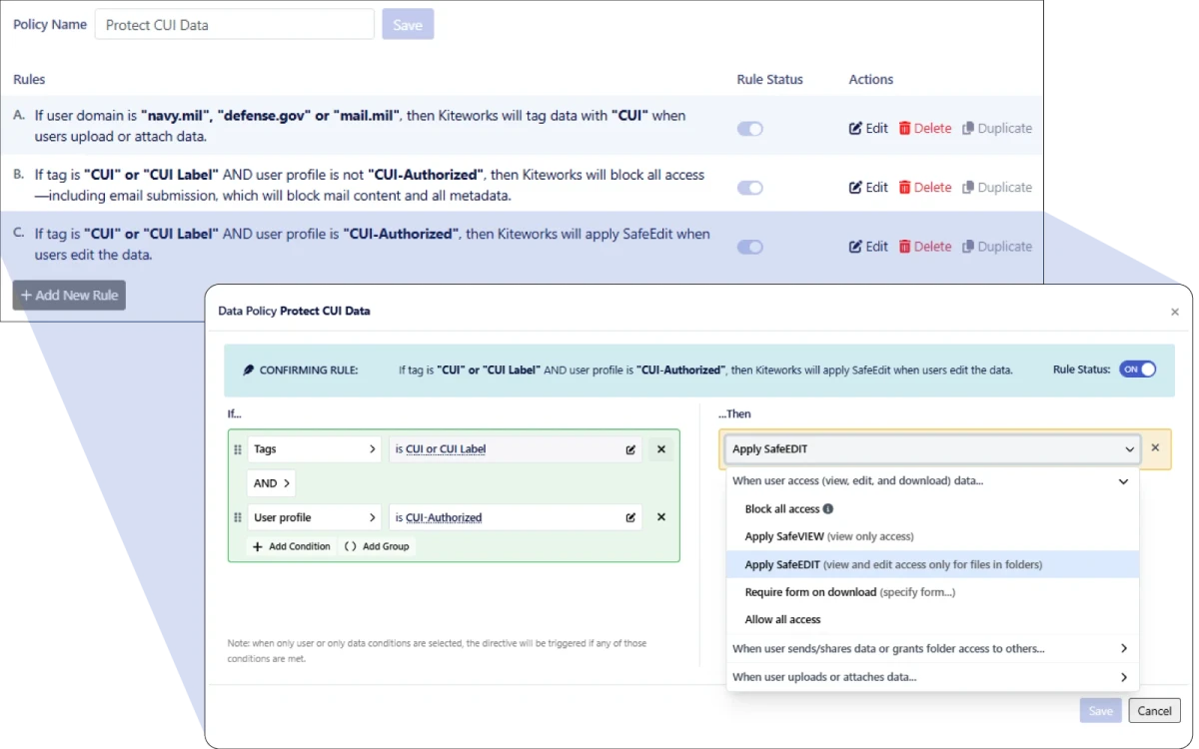Remove the User profile condition with its X
1199x749 pixels.
tap(660, 517)
